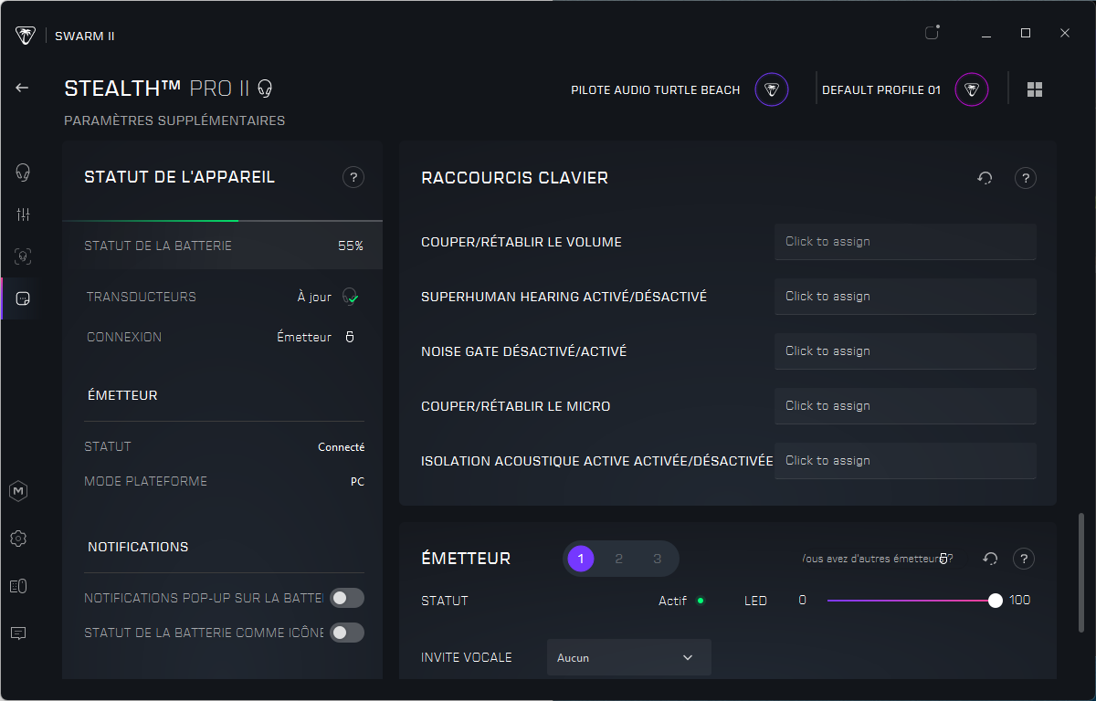Assign shortcut for Superhuman Hearing
Image resolution: width=1096 pixels, height=701 pixels.
click(905, 297)
